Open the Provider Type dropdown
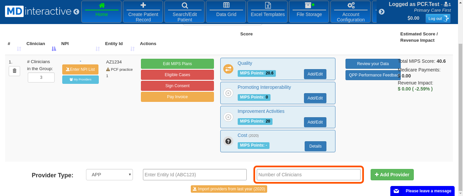 coord(109,175)
